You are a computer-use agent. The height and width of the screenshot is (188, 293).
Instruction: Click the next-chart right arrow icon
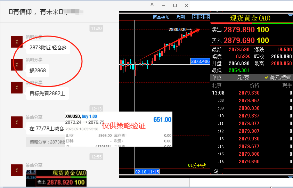coord(201,17)
